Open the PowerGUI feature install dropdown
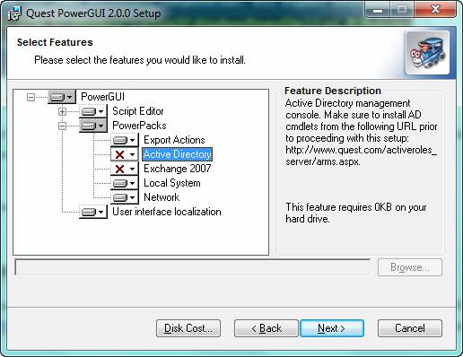463x357 pixels. tap(62, 97)
